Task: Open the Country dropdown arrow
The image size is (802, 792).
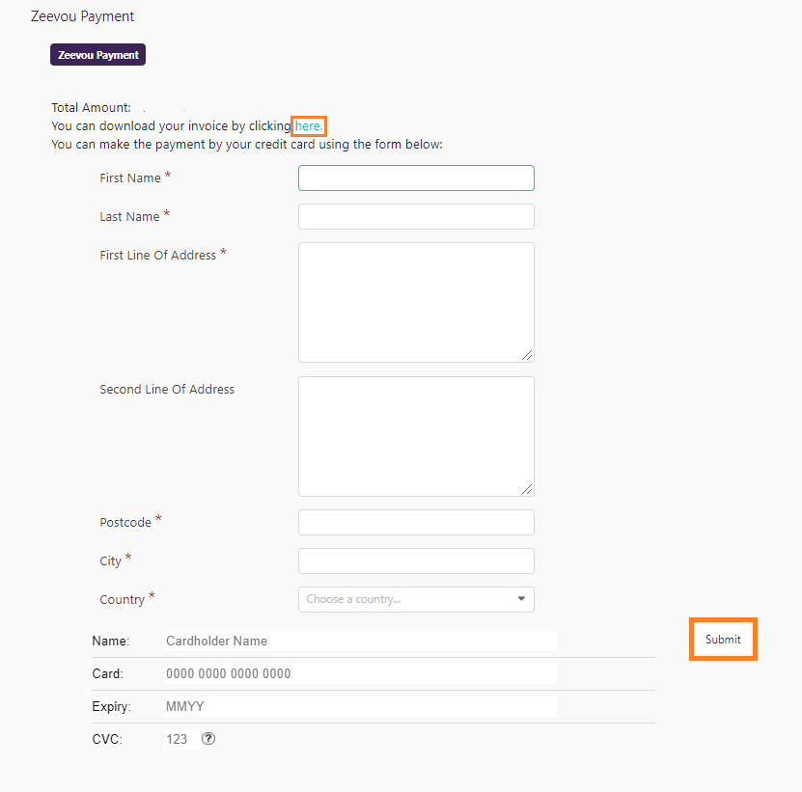Action: coord(521,599)
